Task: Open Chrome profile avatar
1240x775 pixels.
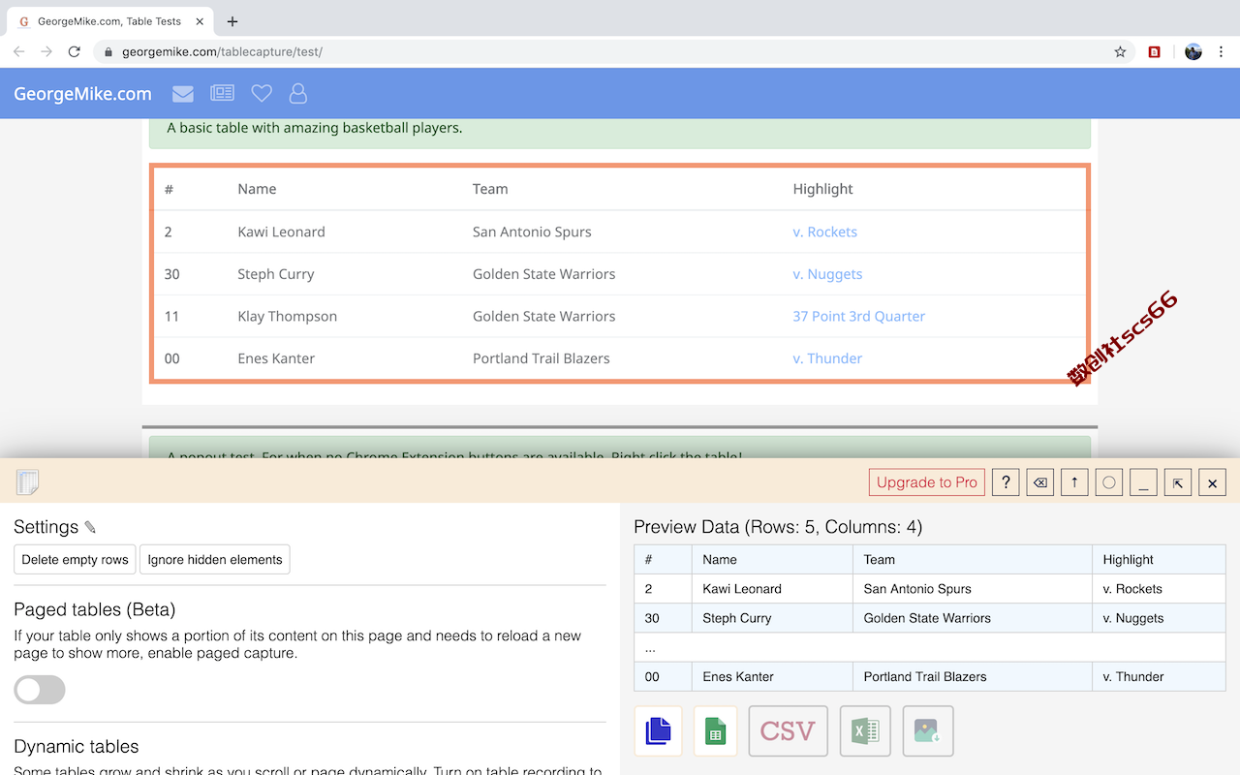Action: (x=1193, y=51)
